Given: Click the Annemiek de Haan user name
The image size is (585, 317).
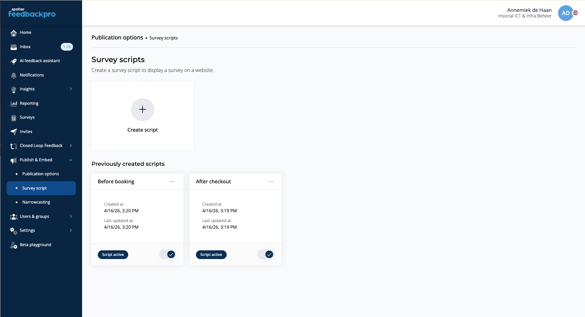Looking at the screenshot, I should (x=529, y=10).
